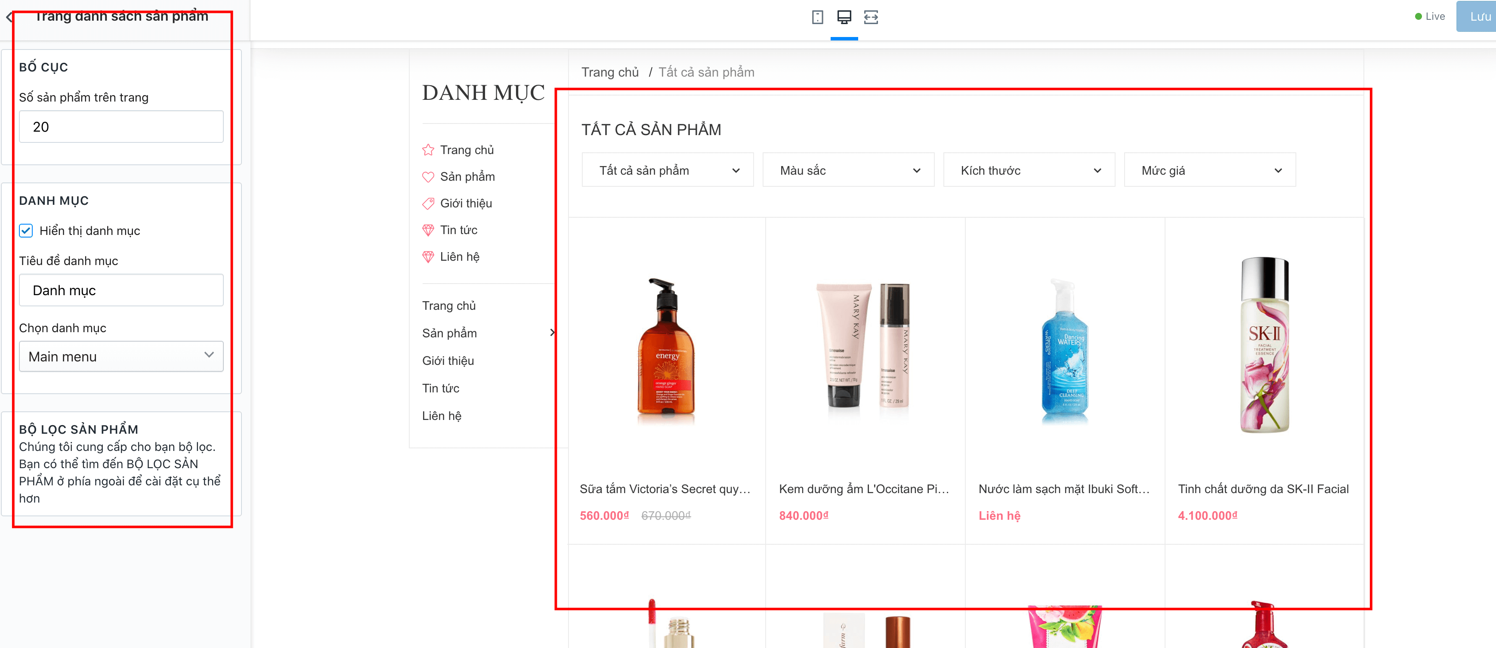Select Liên hệ in the plain menu list
The image size is (1496, 648).
442,416
